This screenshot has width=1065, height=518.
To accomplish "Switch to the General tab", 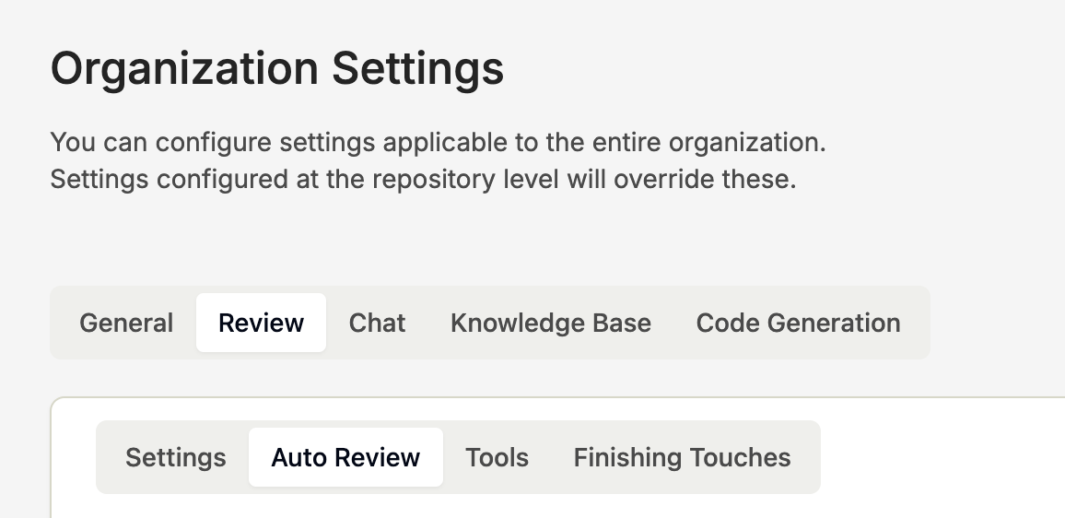I will [126, 324].
